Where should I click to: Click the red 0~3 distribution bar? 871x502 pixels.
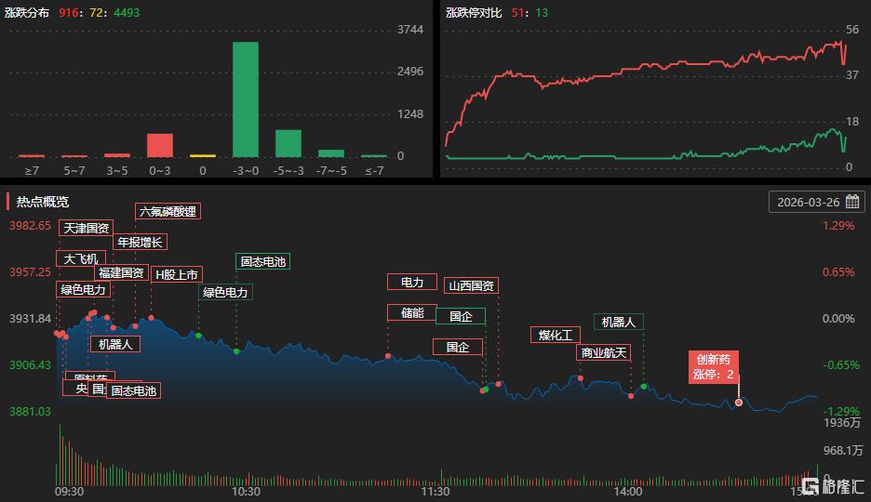click(x=160, y=145)
